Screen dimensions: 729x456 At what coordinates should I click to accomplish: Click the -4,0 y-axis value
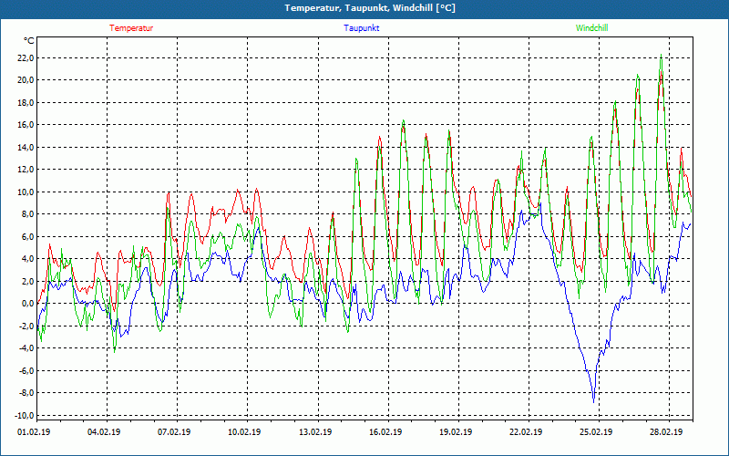26,348
